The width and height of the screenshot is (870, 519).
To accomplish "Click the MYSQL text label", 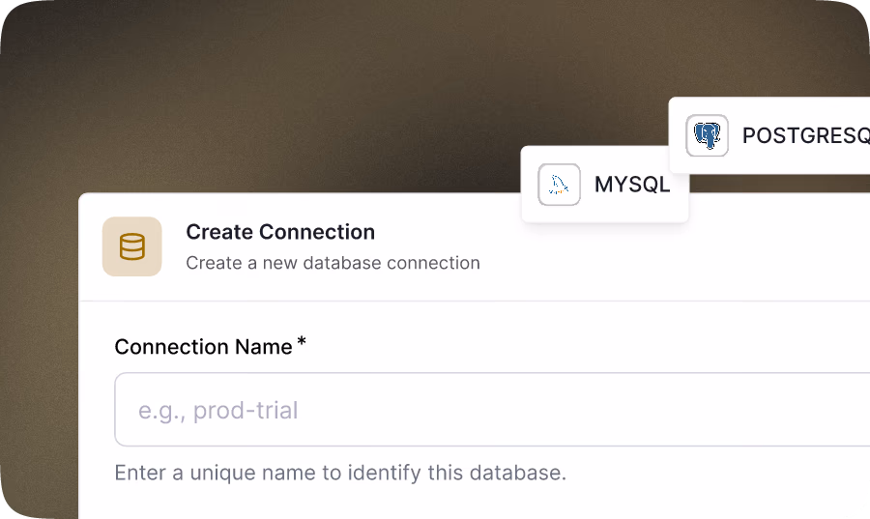I will 632,185.
